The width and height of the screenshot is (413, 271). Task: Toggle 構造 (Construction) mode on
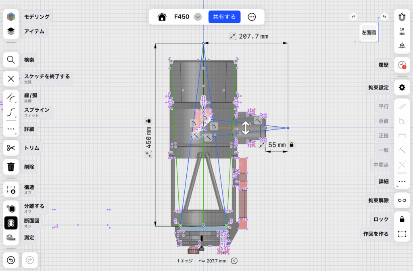pyautogui.click(x=11, y=190)
